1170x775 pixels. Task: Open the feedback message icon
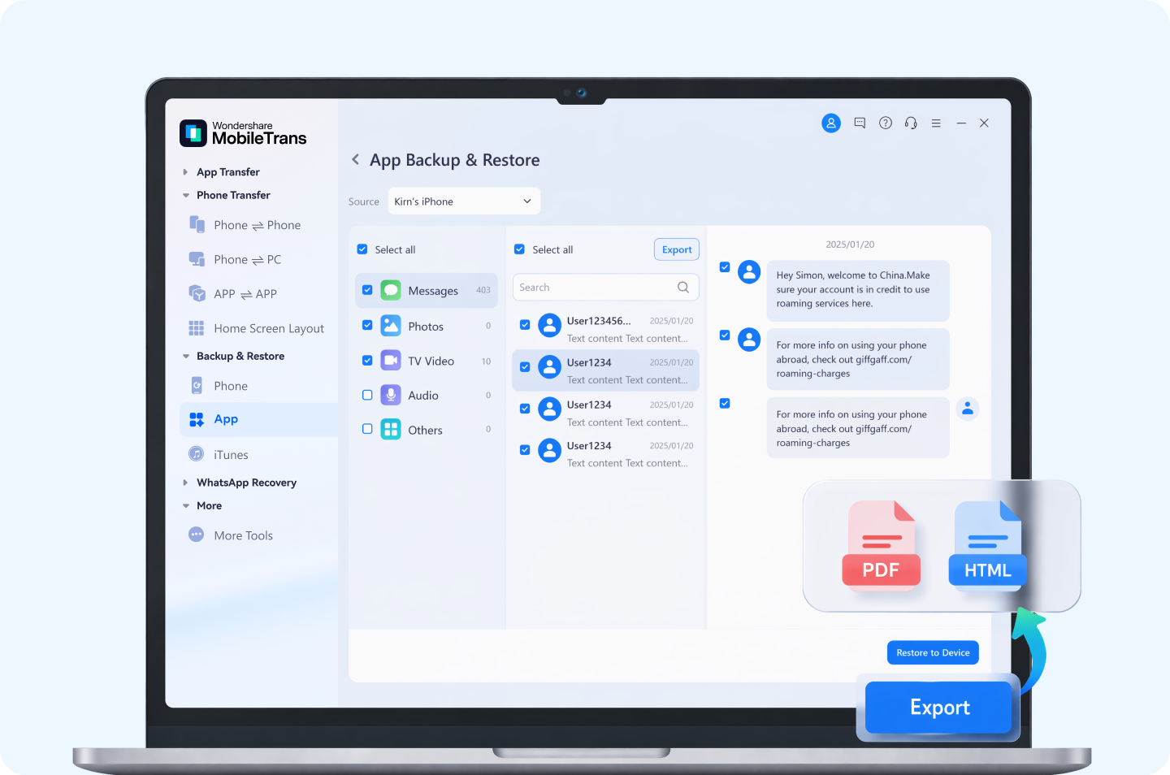pyautogui.click(x=860, y=123)
